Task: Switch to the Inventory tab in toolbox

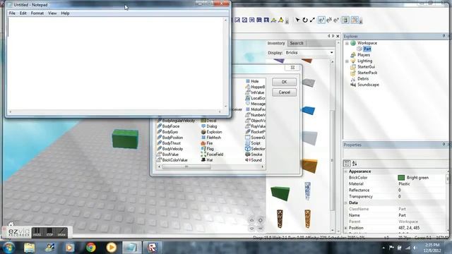Action: 276,43
